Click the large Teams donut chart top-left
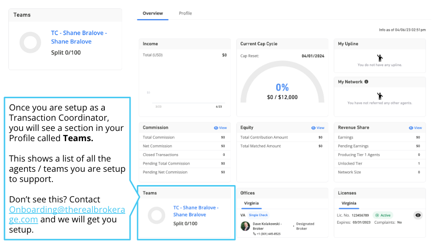Viewport: 441px width, 245px height. (30, 43)
